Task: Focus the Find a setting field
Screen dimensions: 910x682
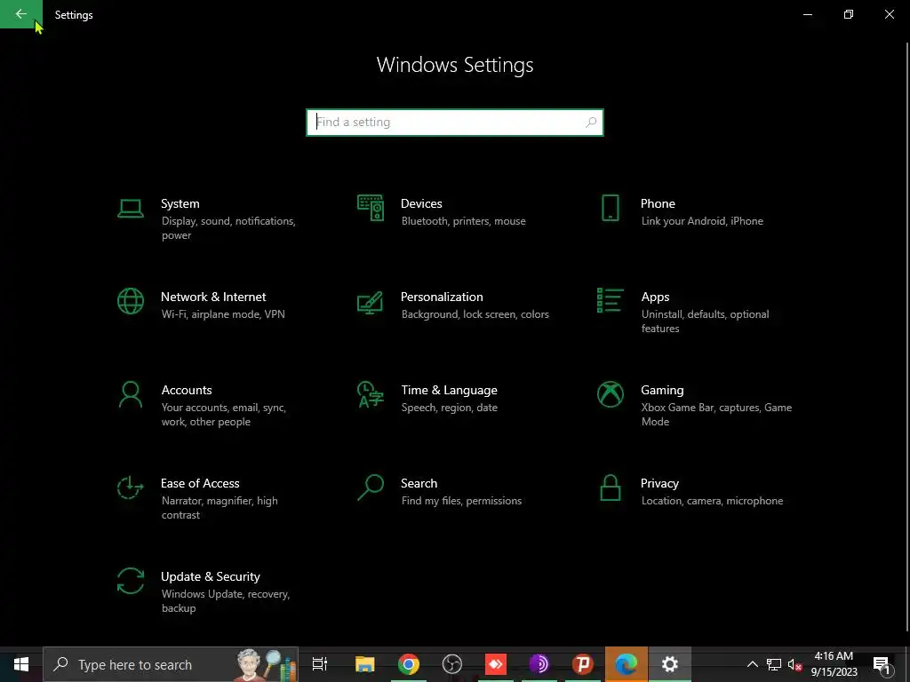Action: [454, 123]
